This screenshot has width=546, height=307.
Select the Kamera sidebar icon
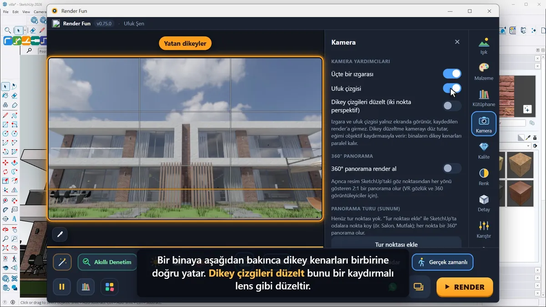tap(484, 124)
